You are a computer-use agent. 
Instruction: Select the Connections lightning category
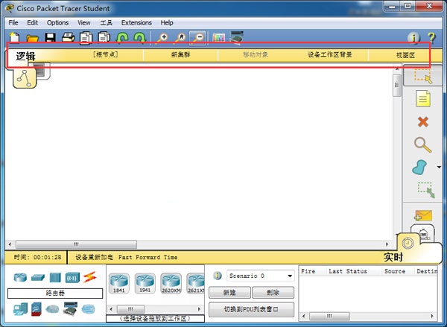coord(90,277)
